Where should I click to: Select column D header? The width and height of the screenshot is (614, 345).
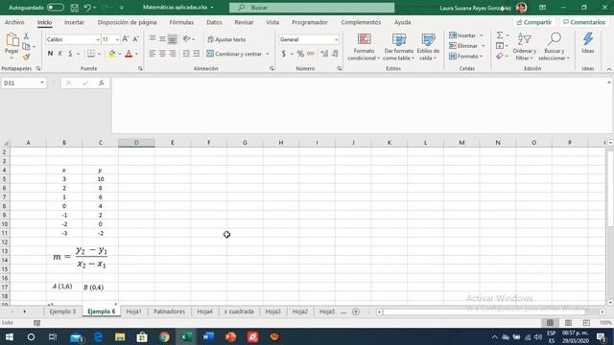point(136,143)
